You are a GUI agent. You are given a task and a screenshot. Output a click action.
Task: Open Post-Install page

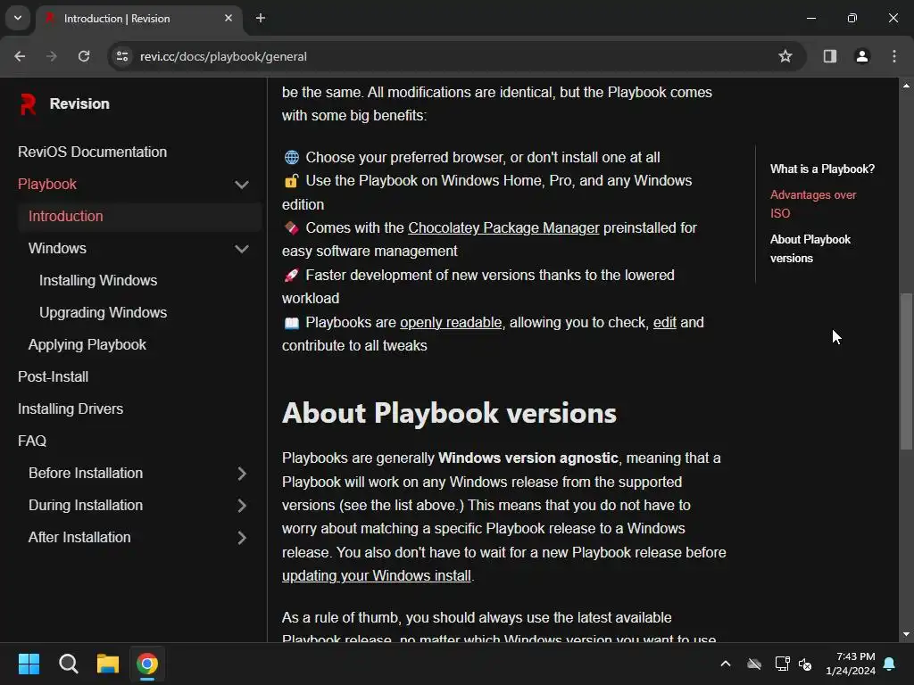[53, 377]
